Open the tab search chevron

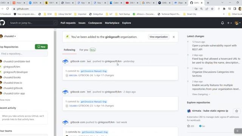pos(222,3)
